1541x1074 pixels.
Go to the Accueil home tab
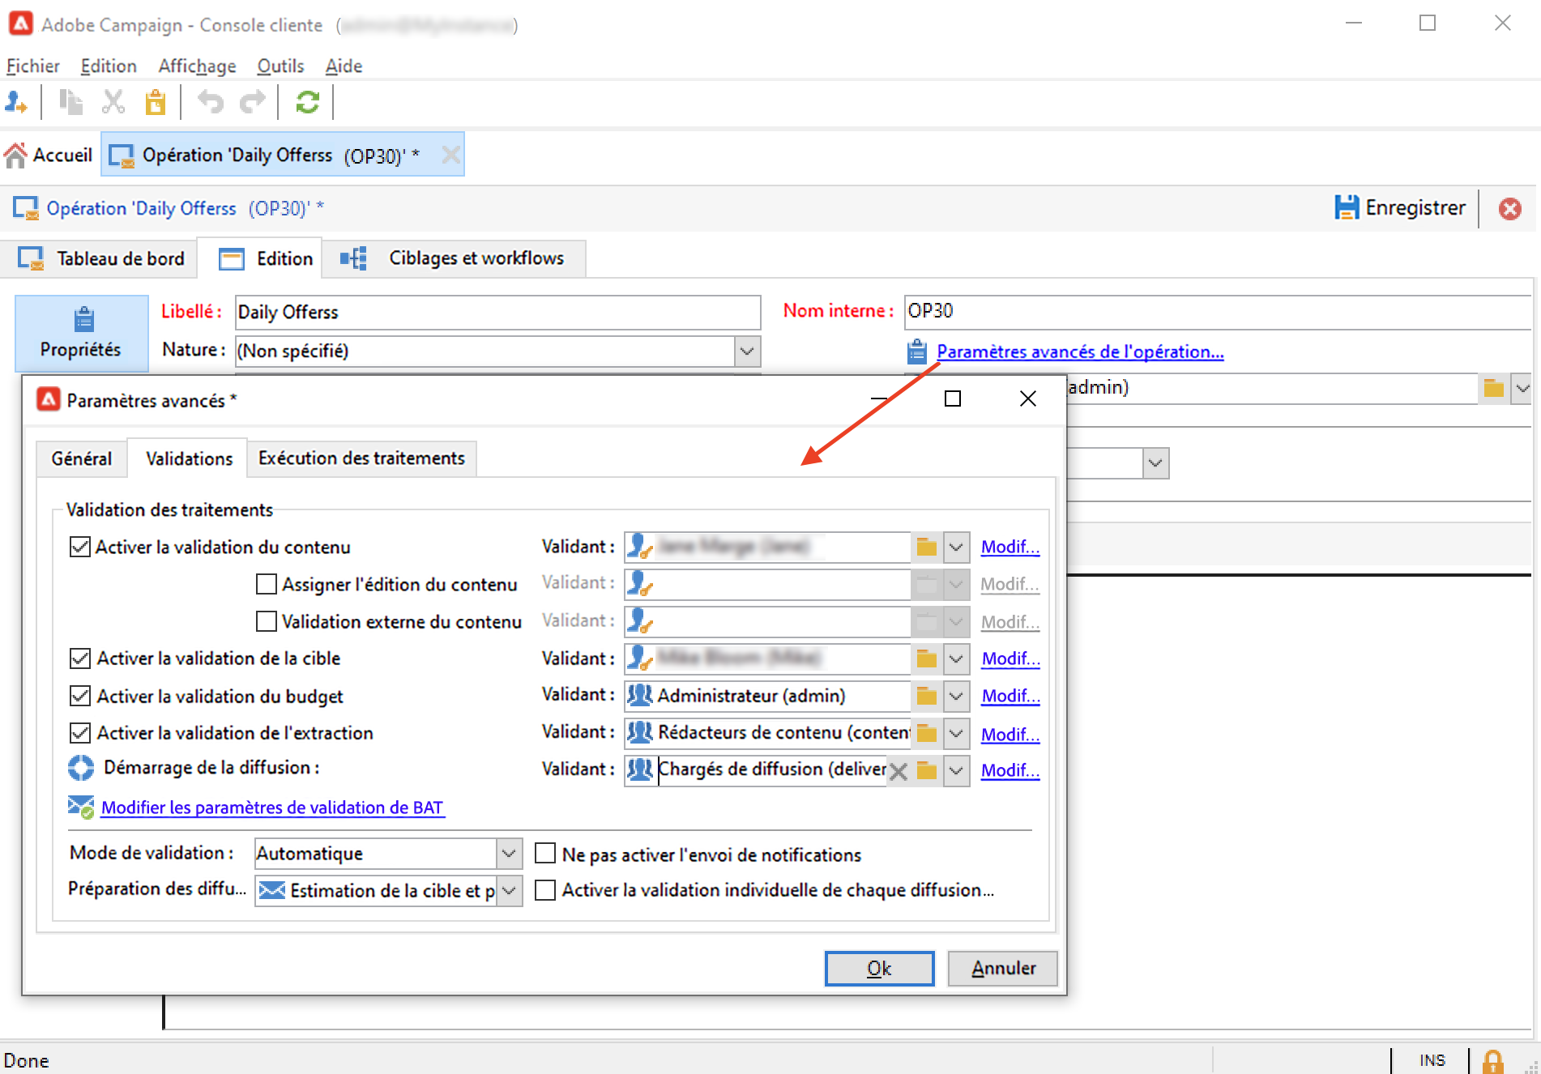pos(49,155)
